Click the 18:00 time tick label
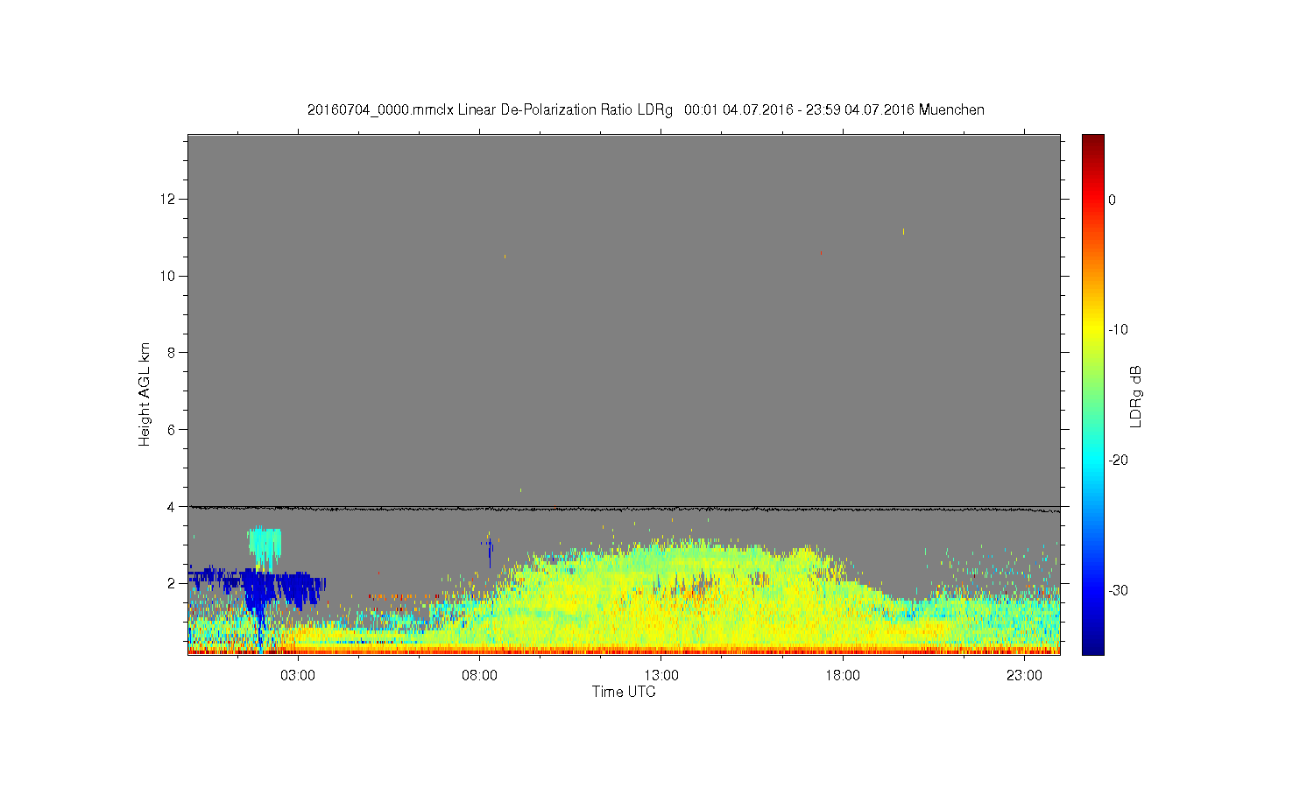Image resolution: width=1314 pixels, height=788 pixels. (x=843, y=676)
